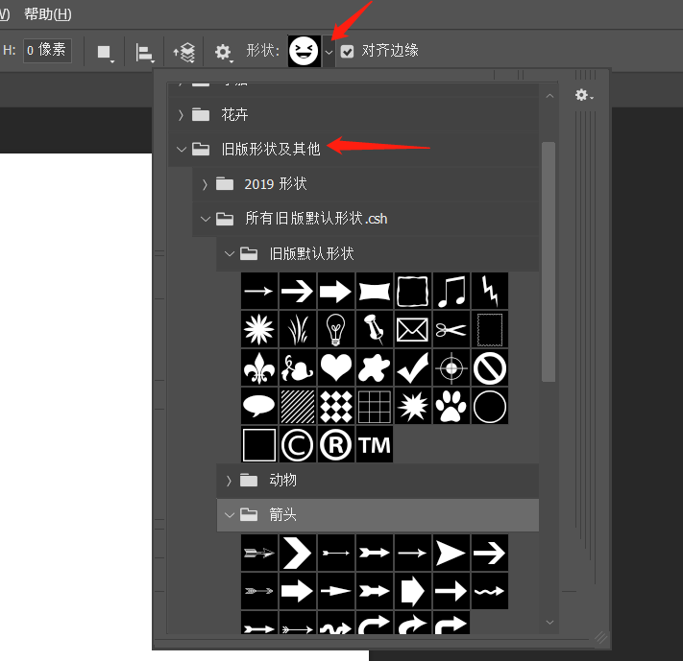Select the pushpin shape
Image resolution: width=683 pixels, height=661 pixels.
(375, 329)
